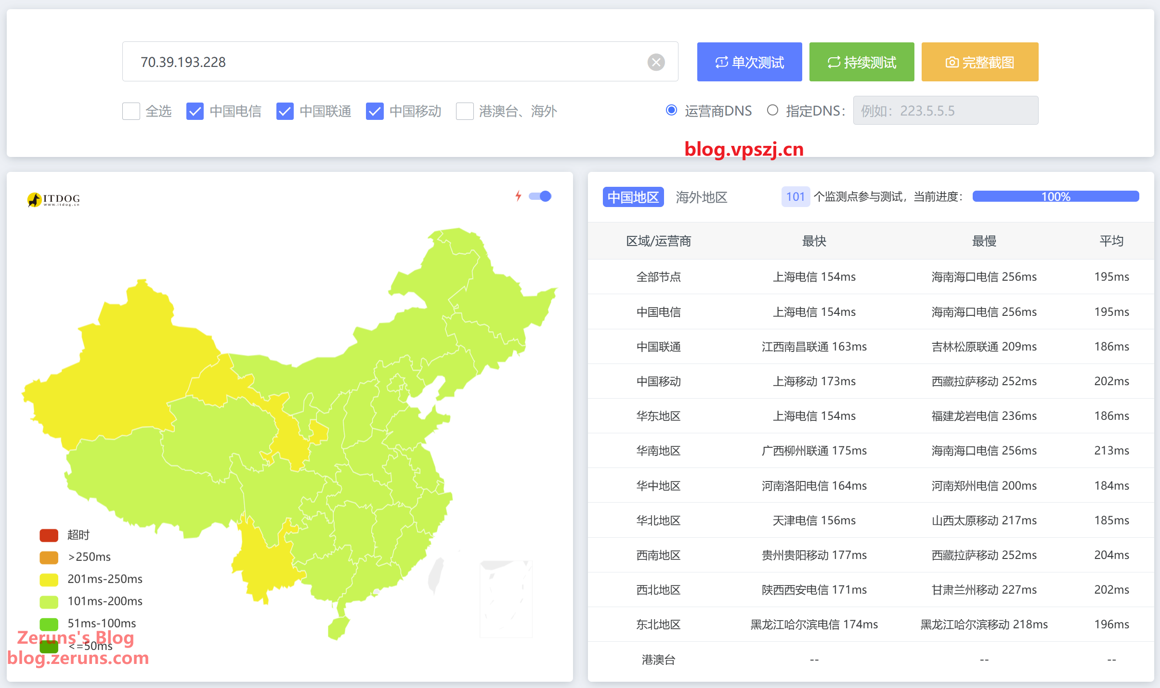Switch to the 海外地区 tab
Image resolution: width=1160 pixels, height=688 pixels.
701,197
